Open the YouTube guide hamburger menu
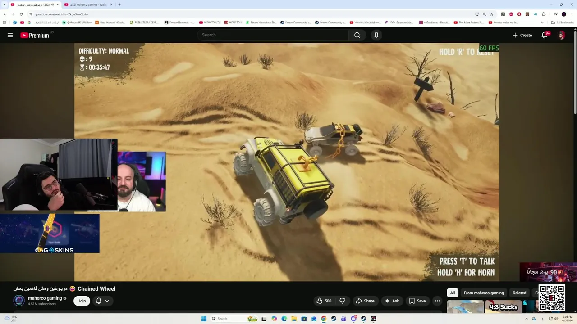Screen dimensions: 577x324 coord(10,35)
